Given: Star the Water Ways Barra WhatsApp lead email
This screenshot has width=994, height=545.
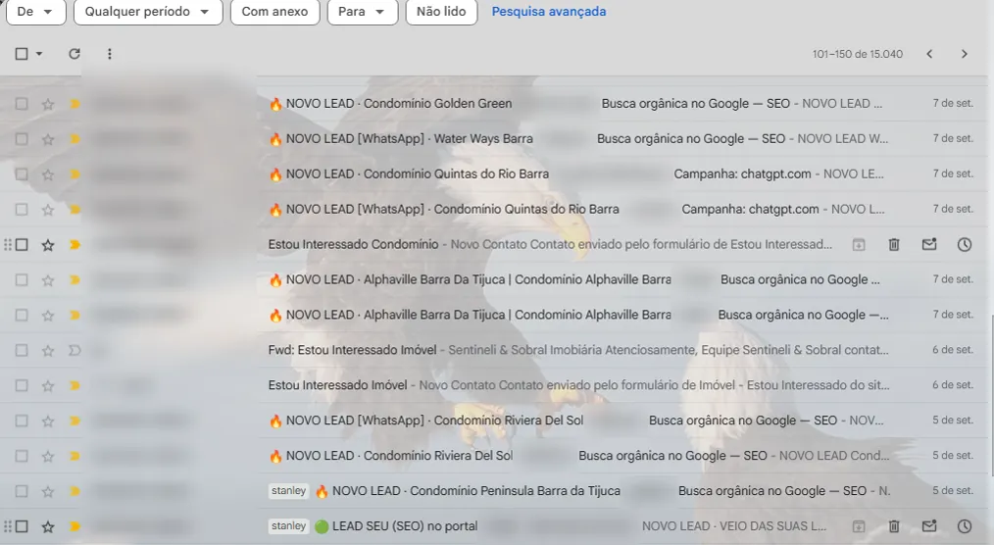Looking at the screenshot, I should tap(48, 139).
